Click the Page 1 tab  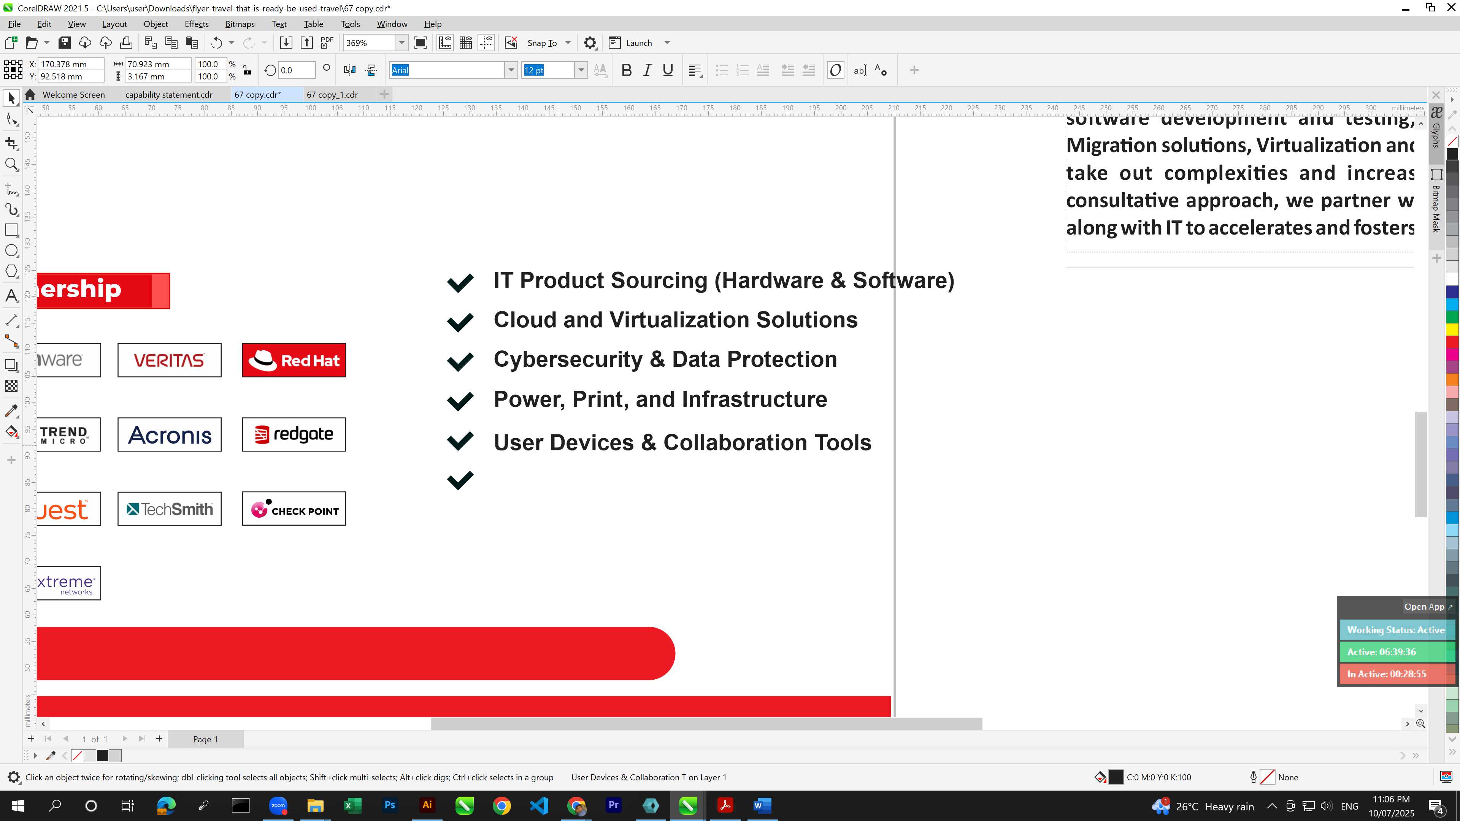tap(205, 739)
